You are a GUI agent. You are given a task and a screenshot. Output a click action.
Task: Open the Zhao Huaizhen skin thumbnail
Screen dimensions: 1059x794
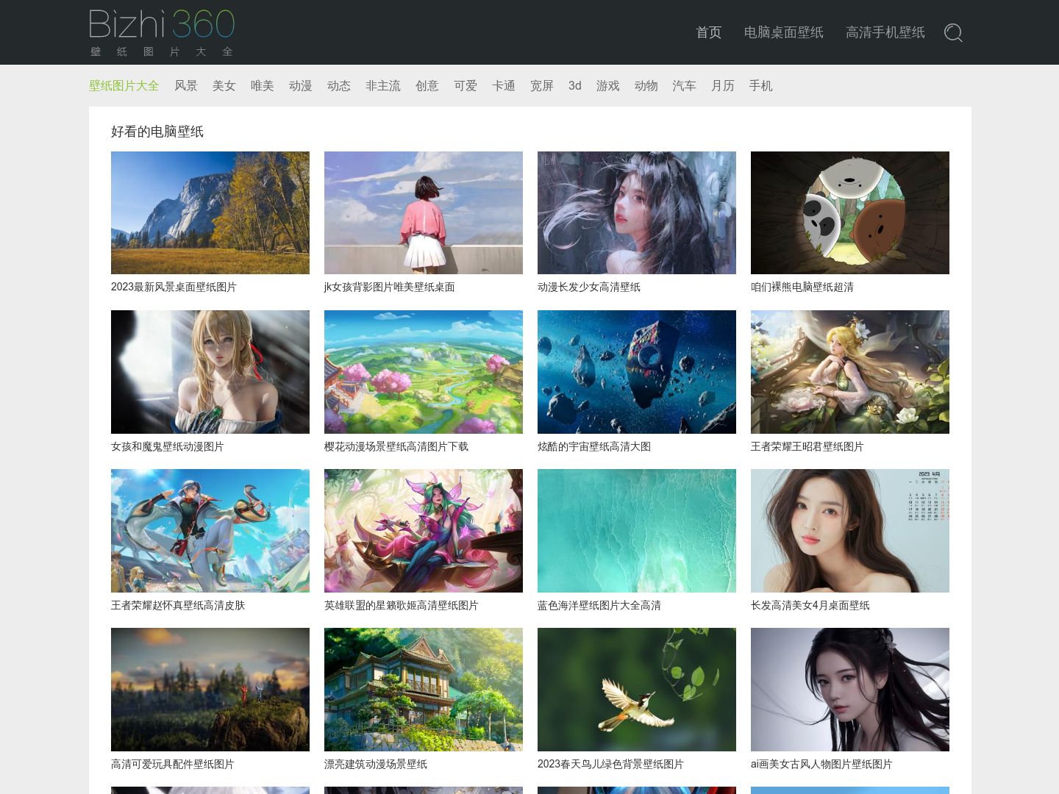[210, 531]
